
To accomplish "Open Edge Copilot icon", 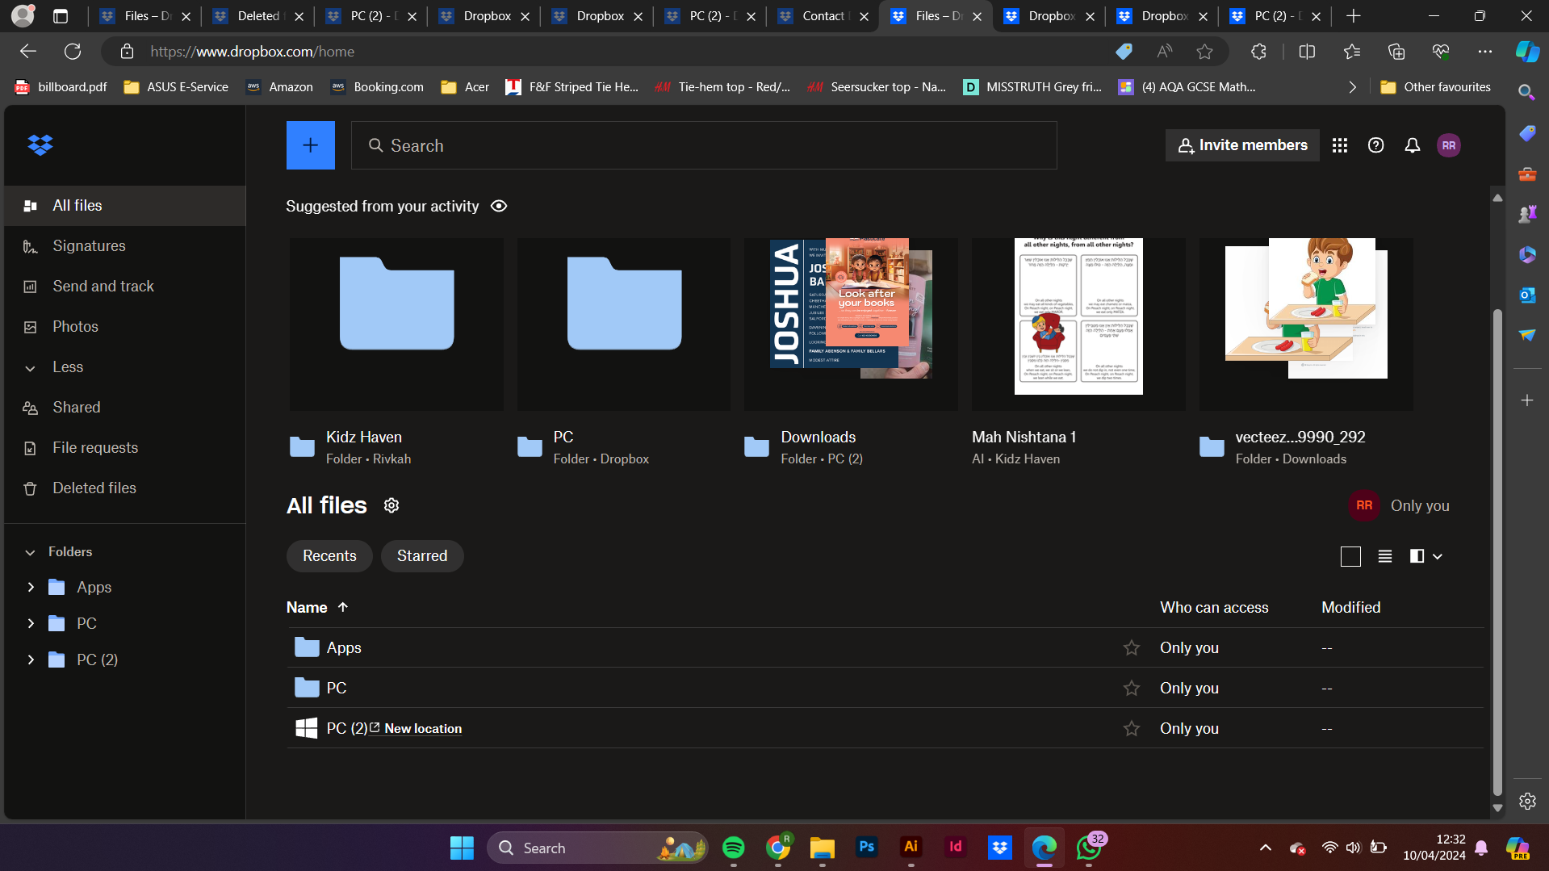I will 1527,52.
